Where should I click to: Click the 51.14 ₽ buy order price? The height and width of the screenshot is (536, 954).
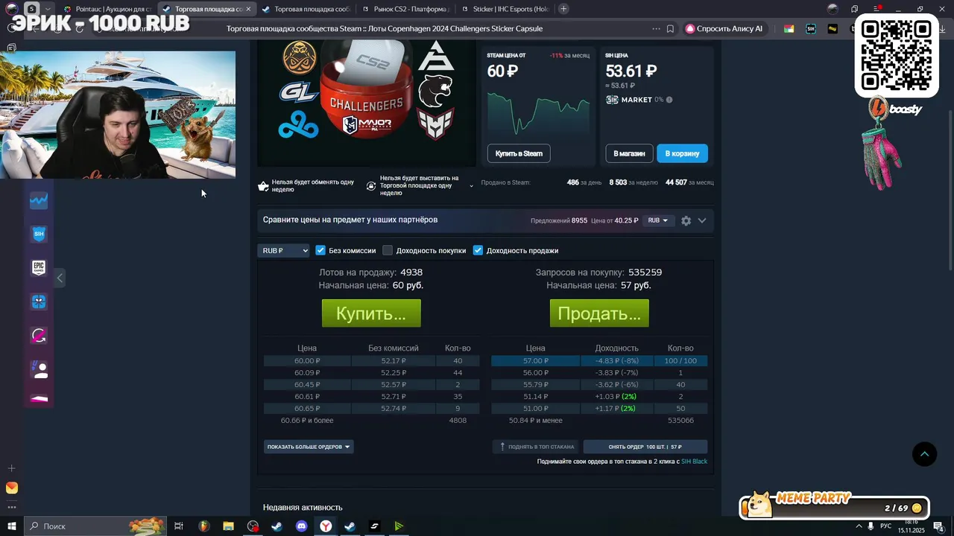pos(535,396)
